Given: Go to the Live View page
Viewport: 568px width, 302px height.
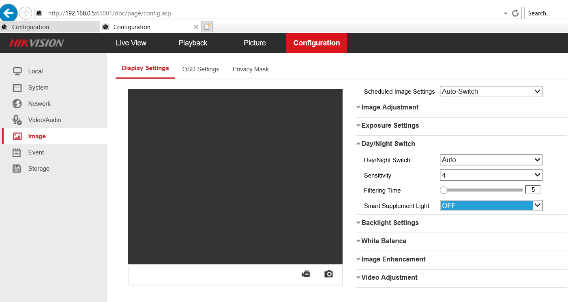Looking at the screenshot, I should tap(131, 43).
